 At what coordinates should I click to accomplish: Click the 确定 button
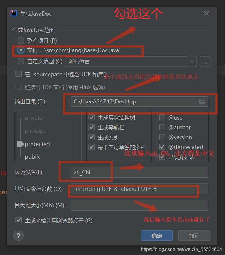pos(157,236)
